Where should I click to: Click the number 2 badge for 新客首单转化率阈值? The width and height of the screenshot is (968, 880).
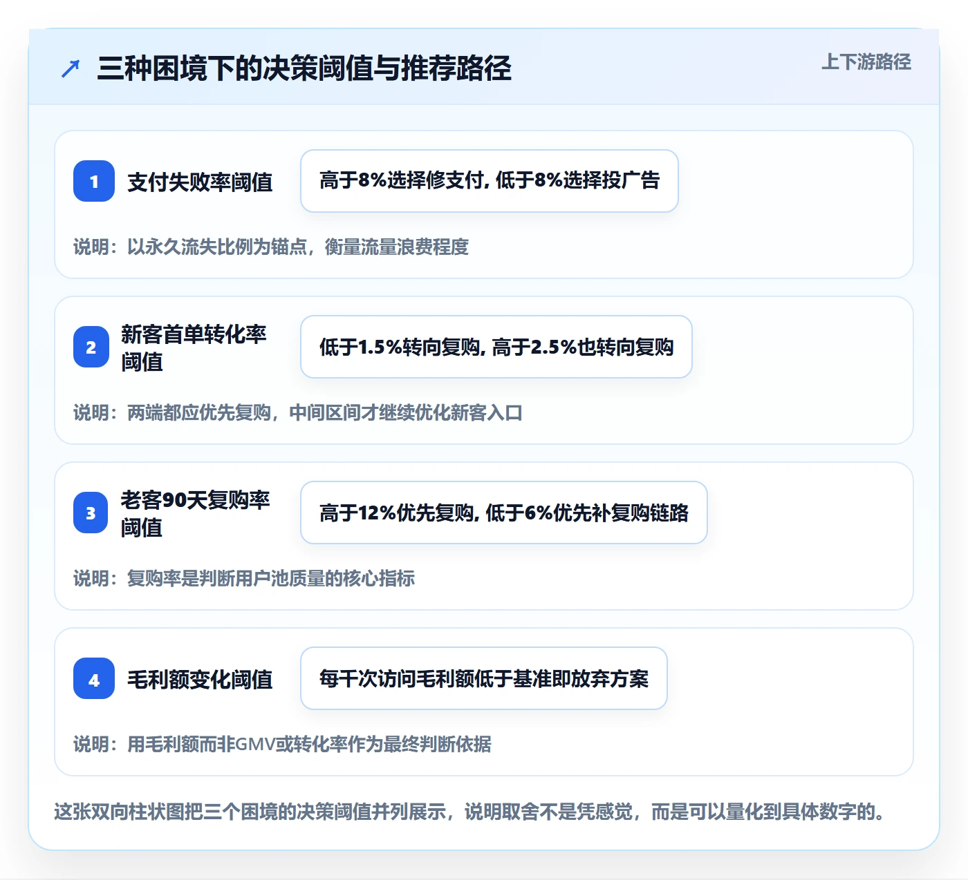91,347
